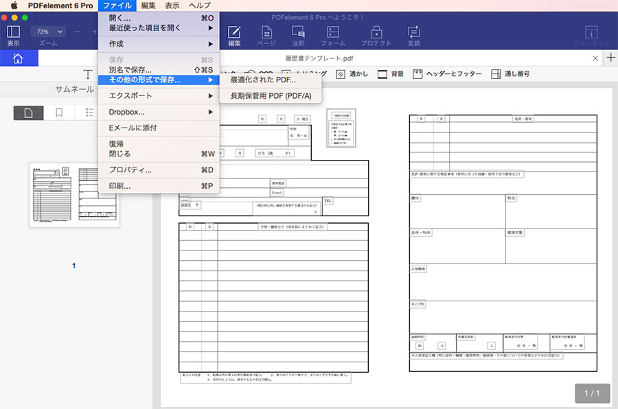
Task: Expand the 作成 submenu
Action: pos(159,44)
